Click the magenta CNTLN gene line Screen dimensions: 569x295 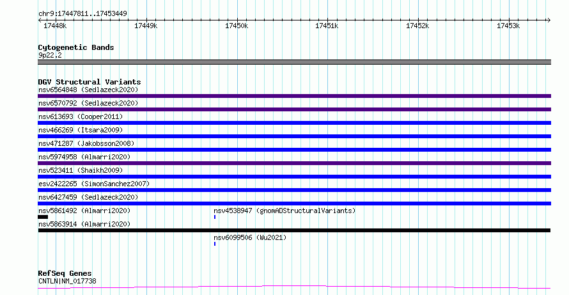pos(294,287)
